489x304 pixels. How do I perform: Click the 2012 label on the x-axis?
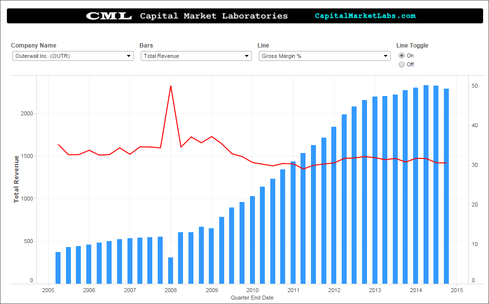(334, 290)
